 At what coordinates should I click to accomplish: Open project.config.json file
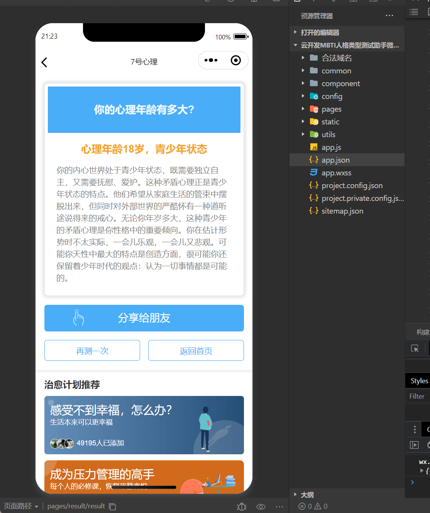[x=347, y=185]
